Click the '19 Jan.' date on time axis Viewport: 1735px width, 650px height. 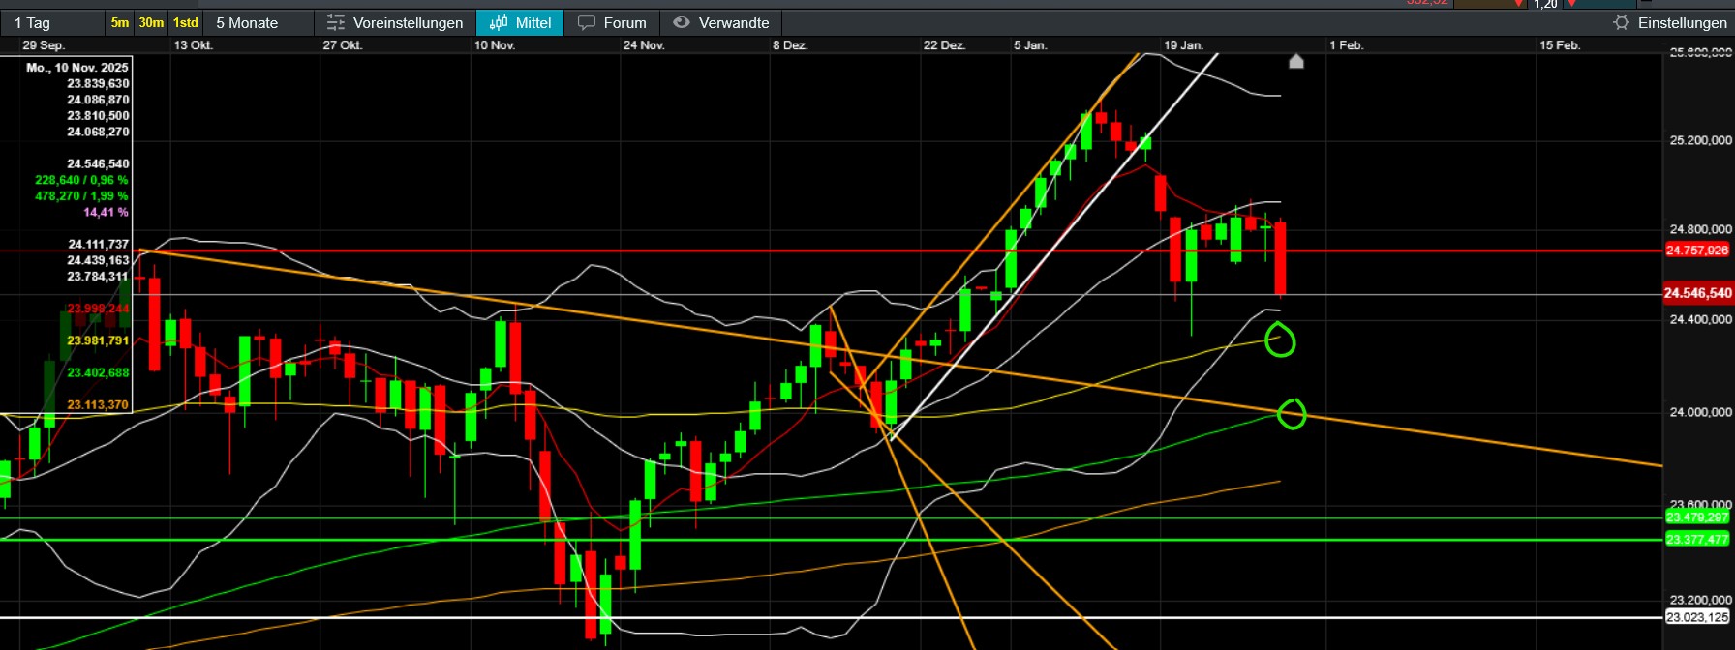click(1183, 45)
